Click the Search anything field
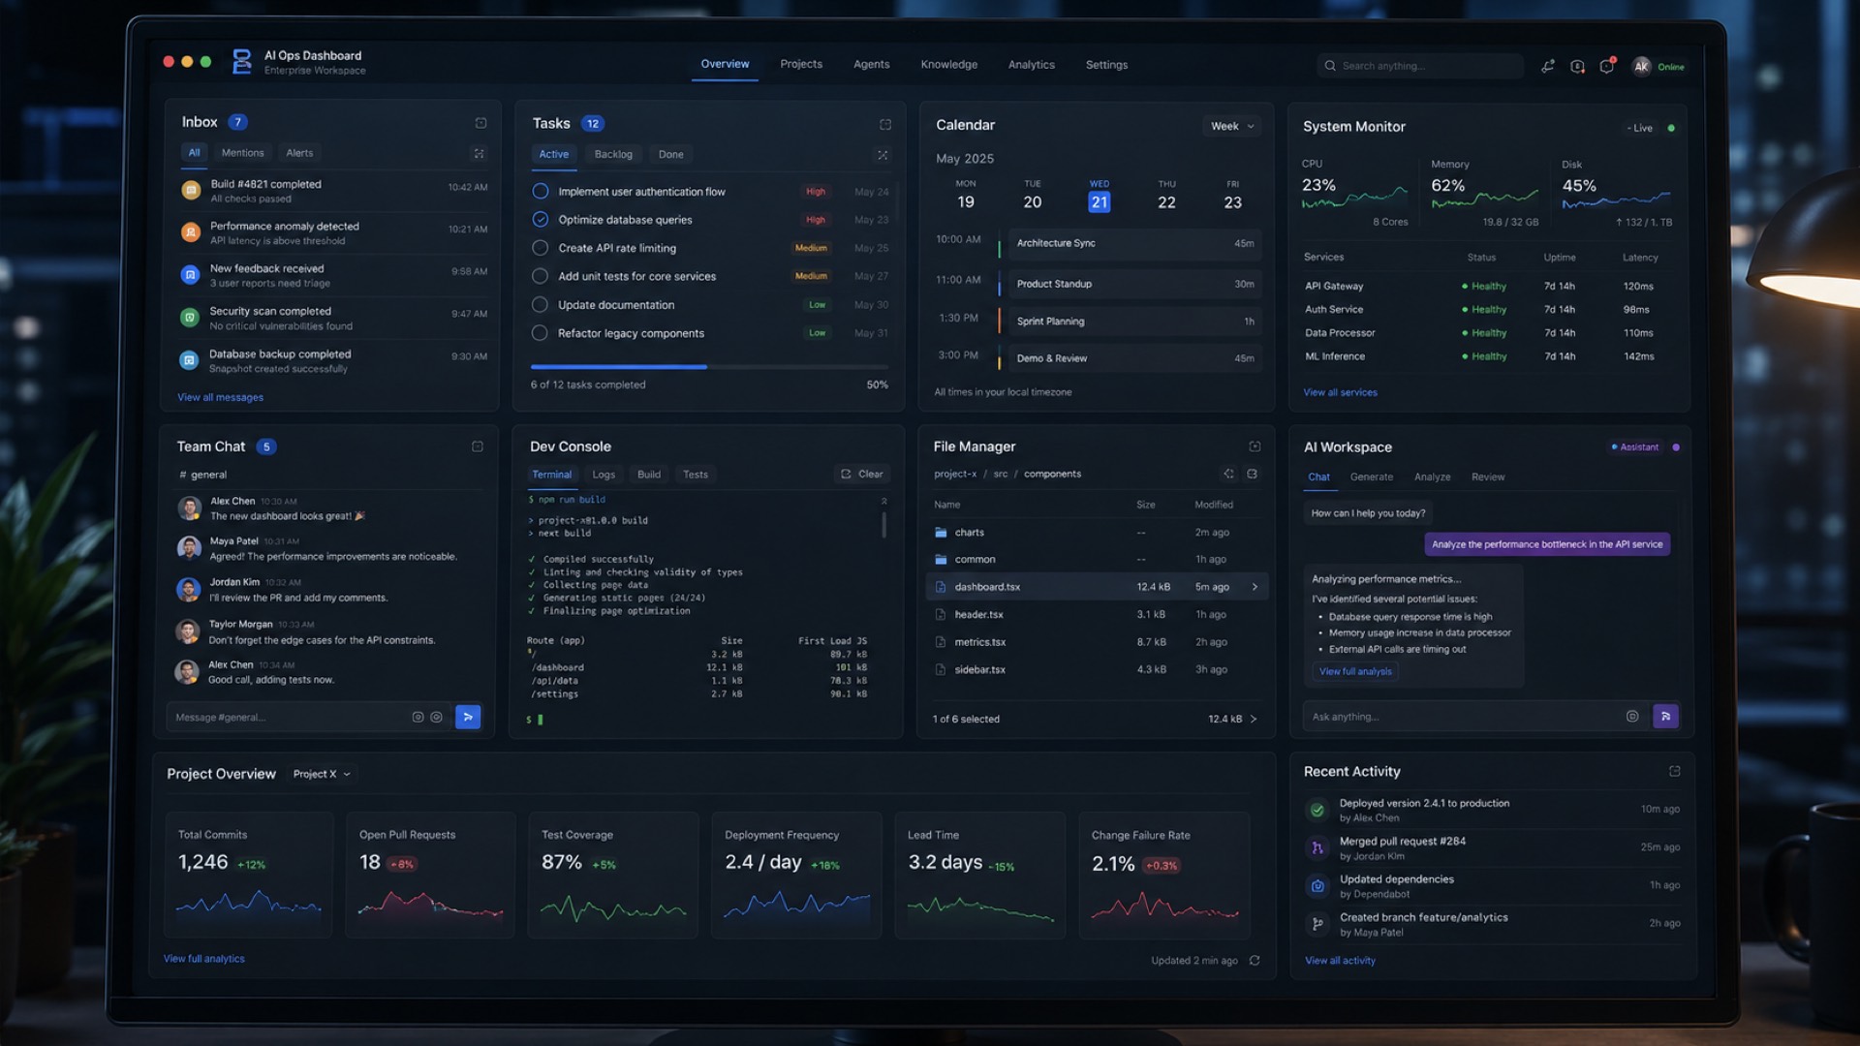Viewport: 1860px width, 1046px height. (1419, 66)
